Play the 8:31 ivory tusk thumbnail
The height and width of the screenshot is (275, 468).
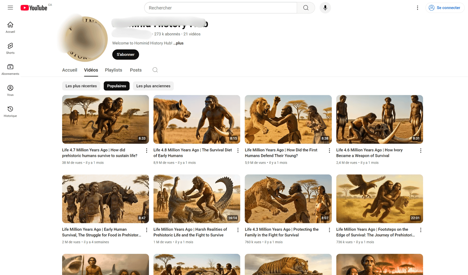click(x=380, y=119)
